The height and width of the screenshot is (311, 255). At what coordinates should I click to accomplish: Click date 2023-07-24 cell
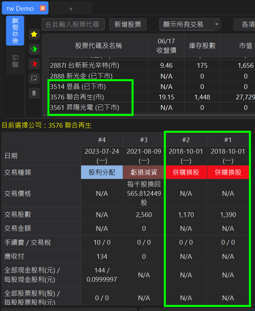(102, 156)
